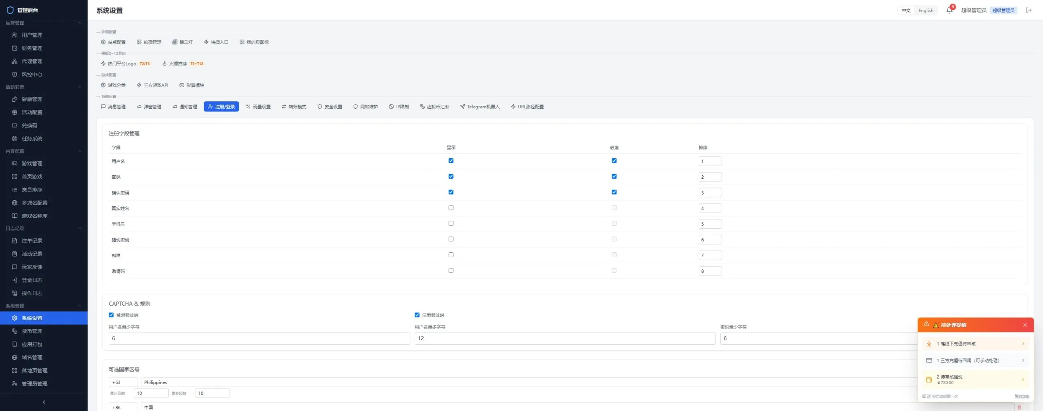Image resolution: width=1043 pixels, height=411 pixels.
Task: Delete the +86 中国 country code row
Action: click(1020, 407)
